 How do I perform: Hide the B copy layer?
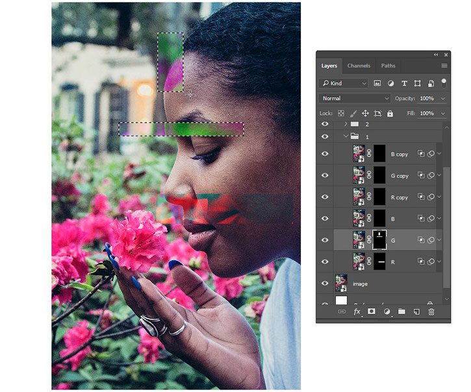coord(325,154)
